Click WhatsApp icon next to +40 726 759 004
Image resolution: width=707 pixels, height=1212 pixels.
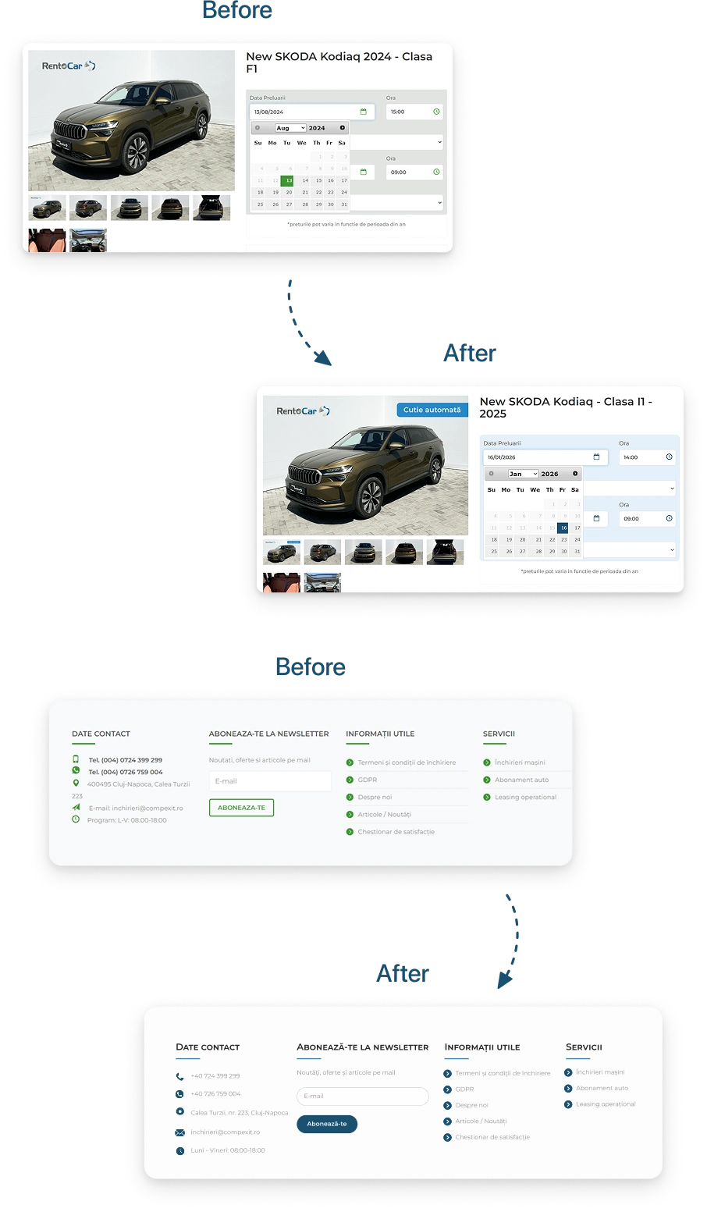(179, 1094)
